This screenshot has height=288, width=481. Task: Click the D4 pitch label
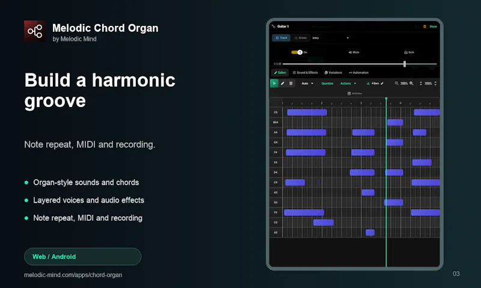(275, 173)
